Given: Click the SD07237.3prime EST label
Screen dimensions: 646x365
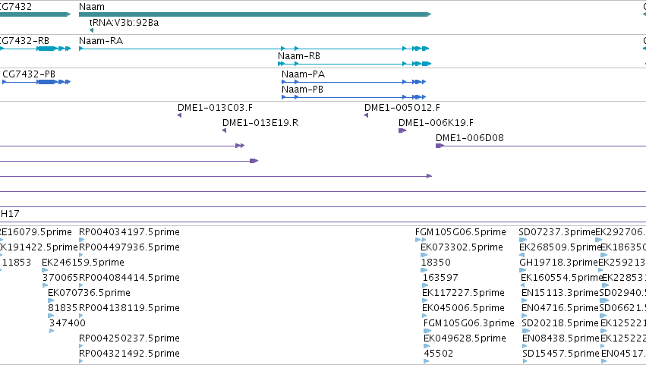Looking at the screenshot, I should click(x=557, y=232).
